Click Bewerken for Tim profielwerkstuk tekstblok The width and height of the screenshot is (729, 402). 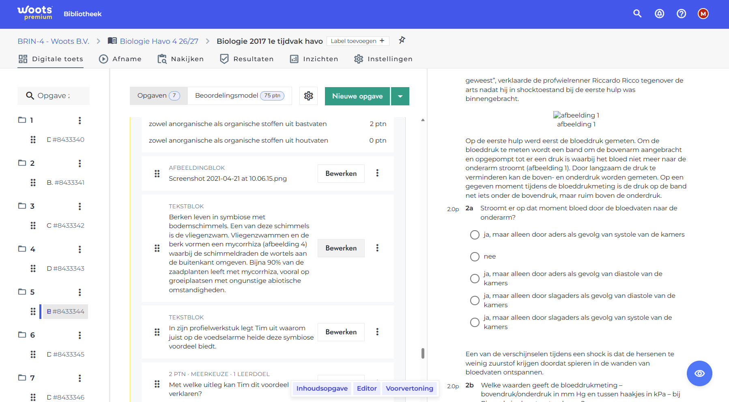coord(341,332)
